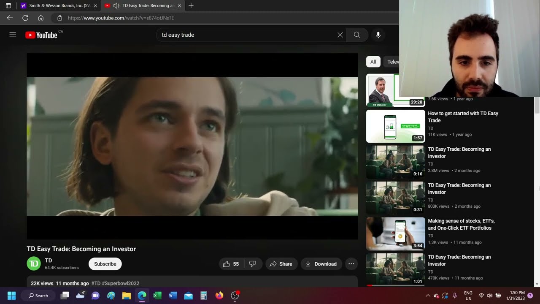Open tab actions menu in Edge

pyautogui.click(x=8, y=5)
